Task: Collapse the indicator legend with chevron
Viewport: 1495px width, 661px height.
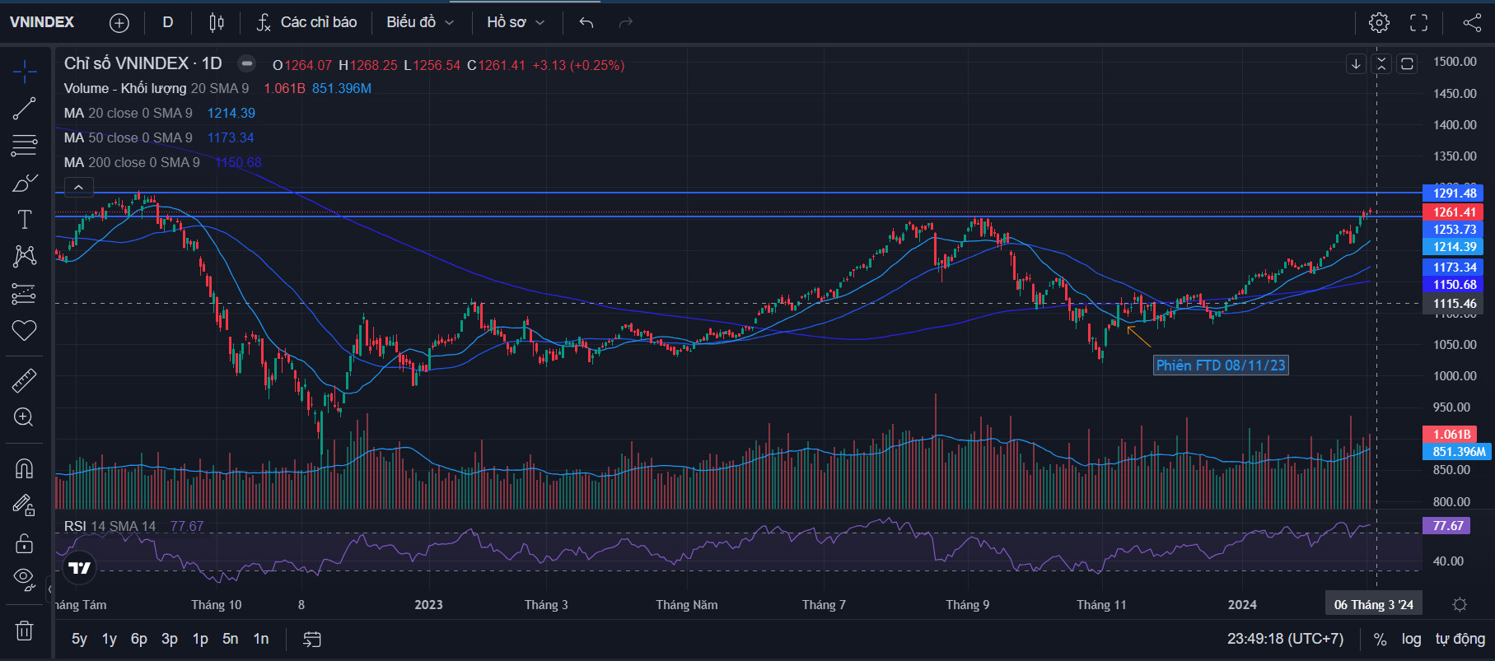Action: tap(78, 188)
